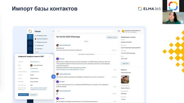Click the company logo video tile above the presenter
This screenshot has height=103, width=184.
point(173,6)
